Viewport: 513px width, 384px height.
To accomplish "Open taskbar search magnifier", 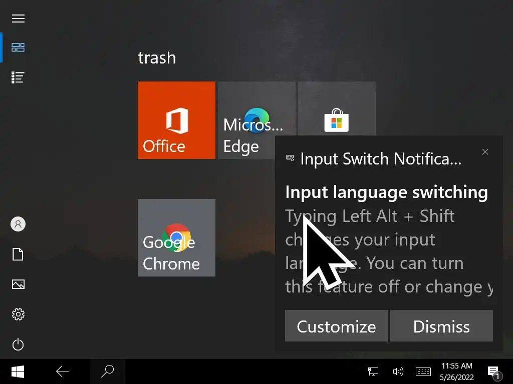I will (107, 371).
